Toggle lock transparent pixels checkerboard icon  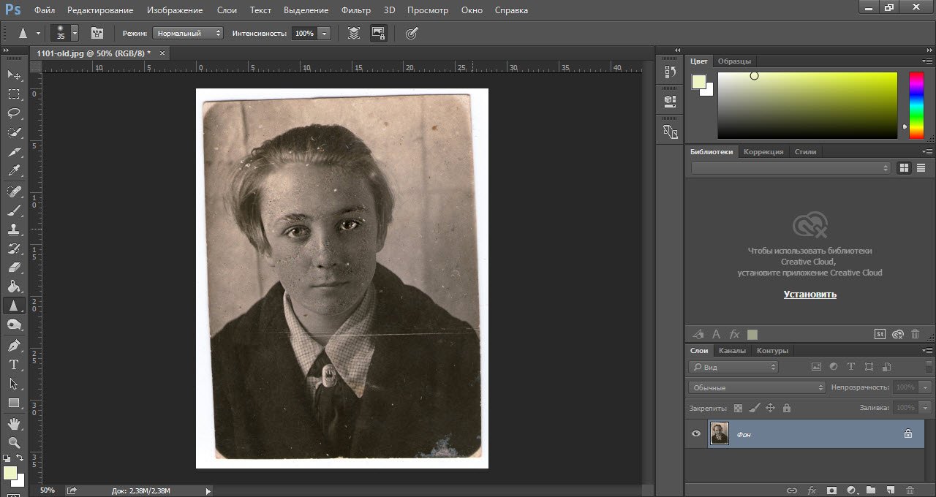[738, 408]
